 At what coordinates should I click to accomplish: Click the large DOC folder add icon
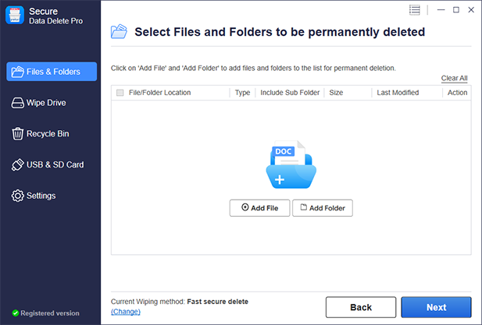[291, 164]
